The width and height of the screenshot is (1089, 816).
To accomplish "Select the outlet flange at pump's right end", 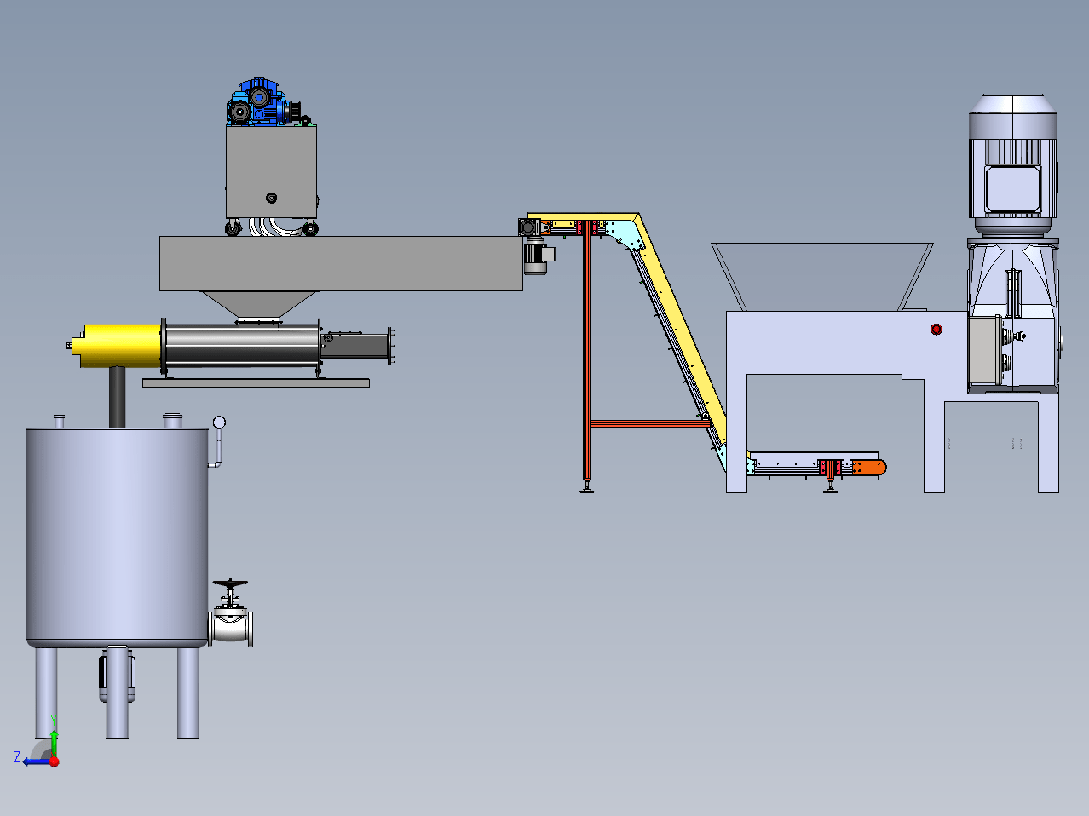I will (x=391, y=345).
